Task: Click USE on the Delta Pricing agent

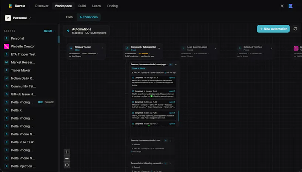Action: tap(40, 102)
